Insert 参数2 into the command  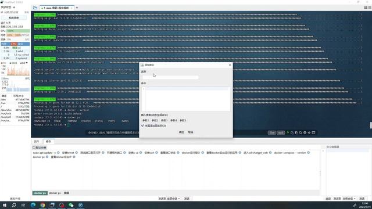tap(155, 120)
